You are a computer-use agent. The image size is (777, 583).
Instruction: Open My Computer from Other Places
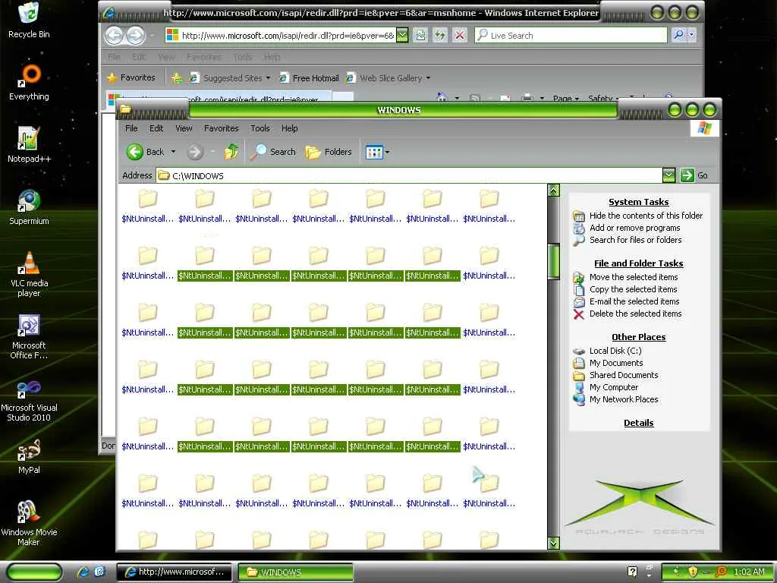click(x=613, y=387)
